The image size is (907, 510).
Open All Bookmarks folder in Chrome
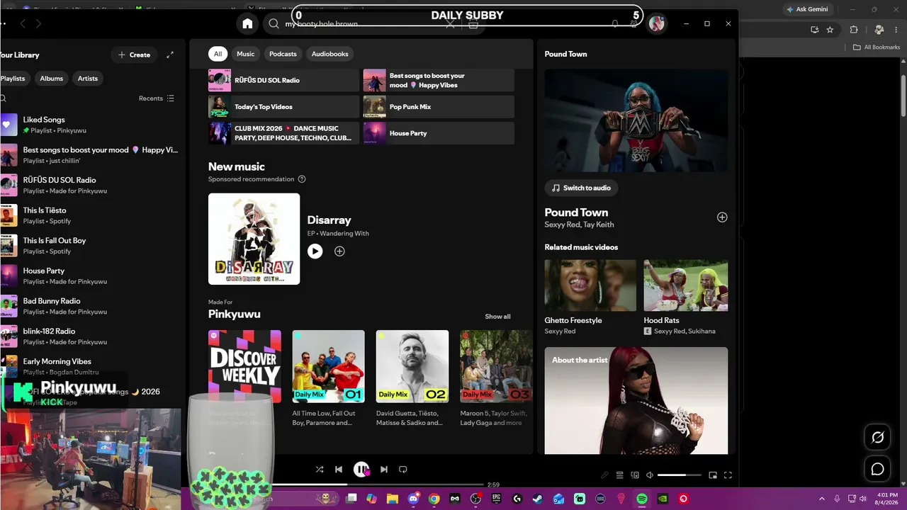point(877,47)
